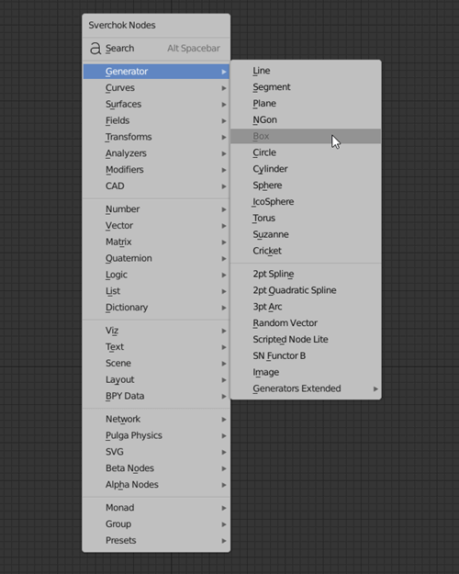Open the Pulga Physics submenu
The image size is (459, 574).
pyautogui.click(x=156, y=435)
